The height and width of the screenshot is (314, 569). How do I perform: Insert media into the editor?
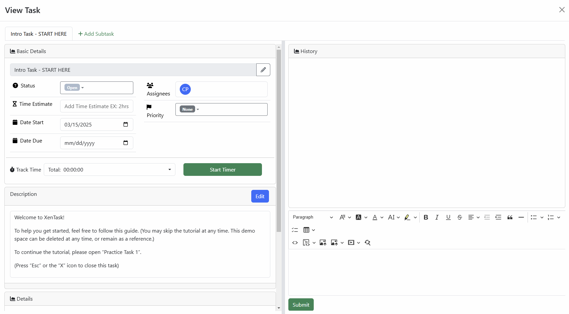(351, 243)
